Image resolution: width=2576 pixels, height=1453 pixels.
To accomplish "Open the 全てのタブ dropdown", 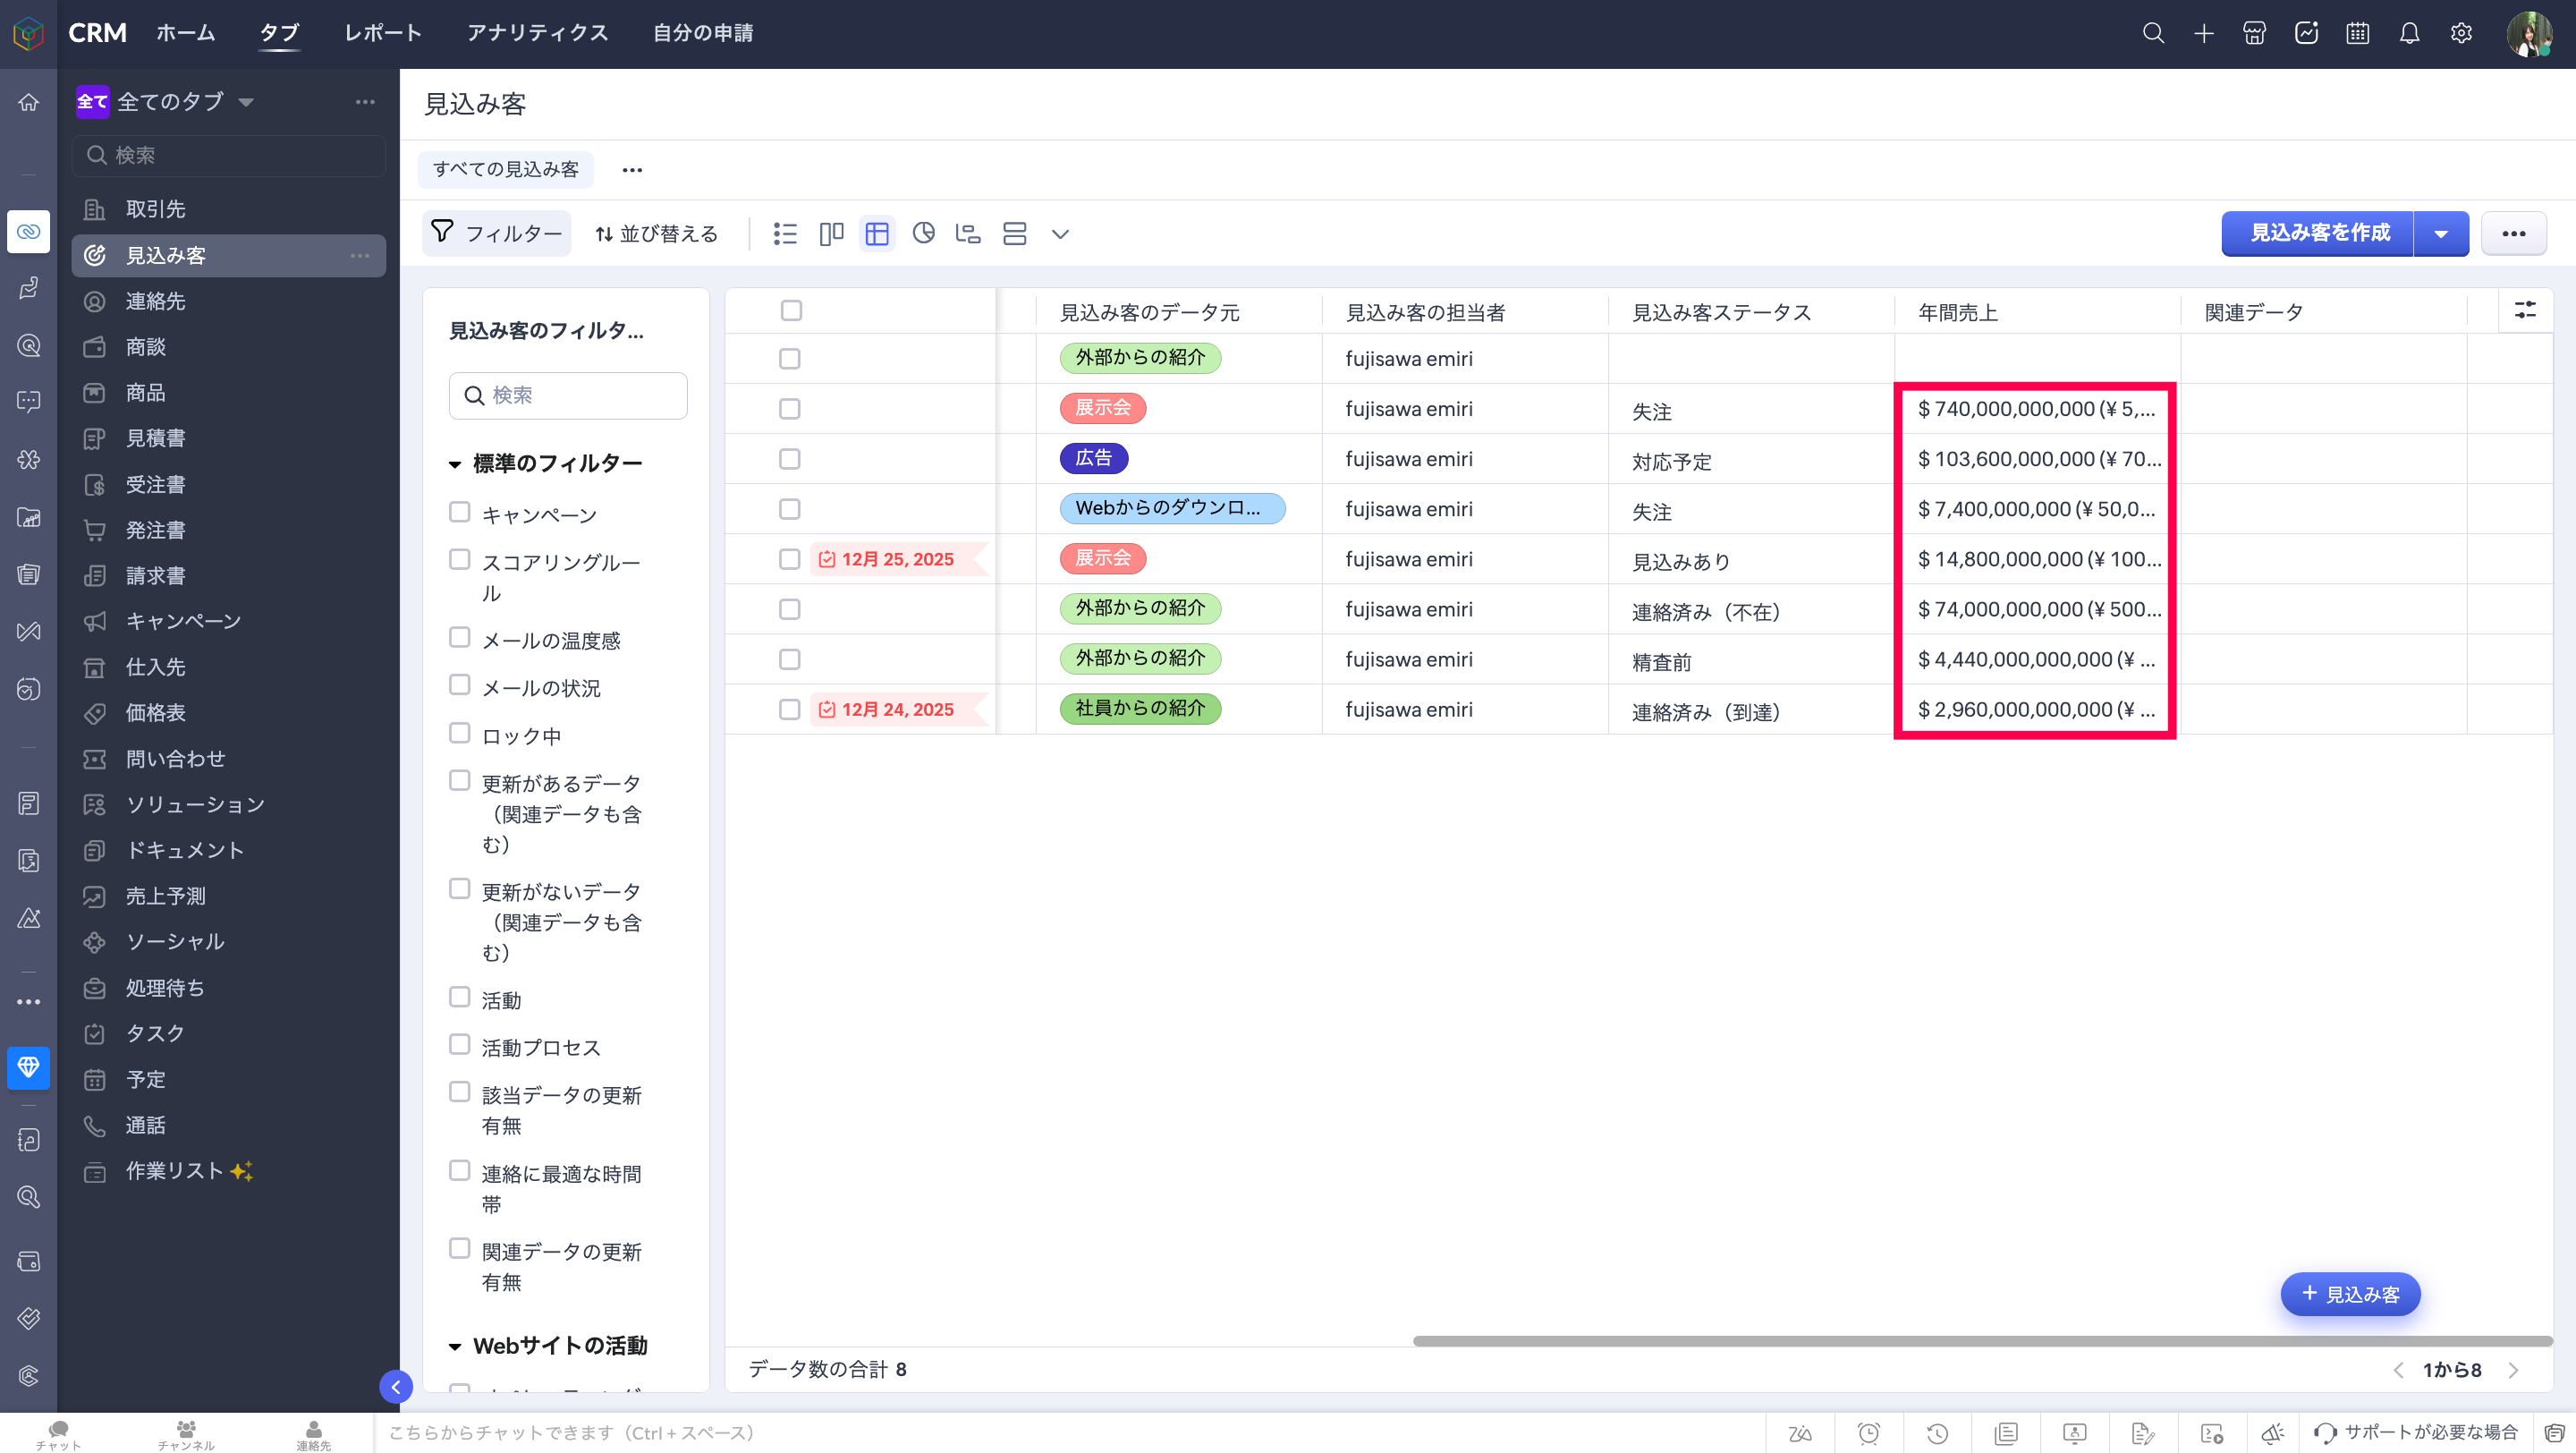I will point(246,102).
